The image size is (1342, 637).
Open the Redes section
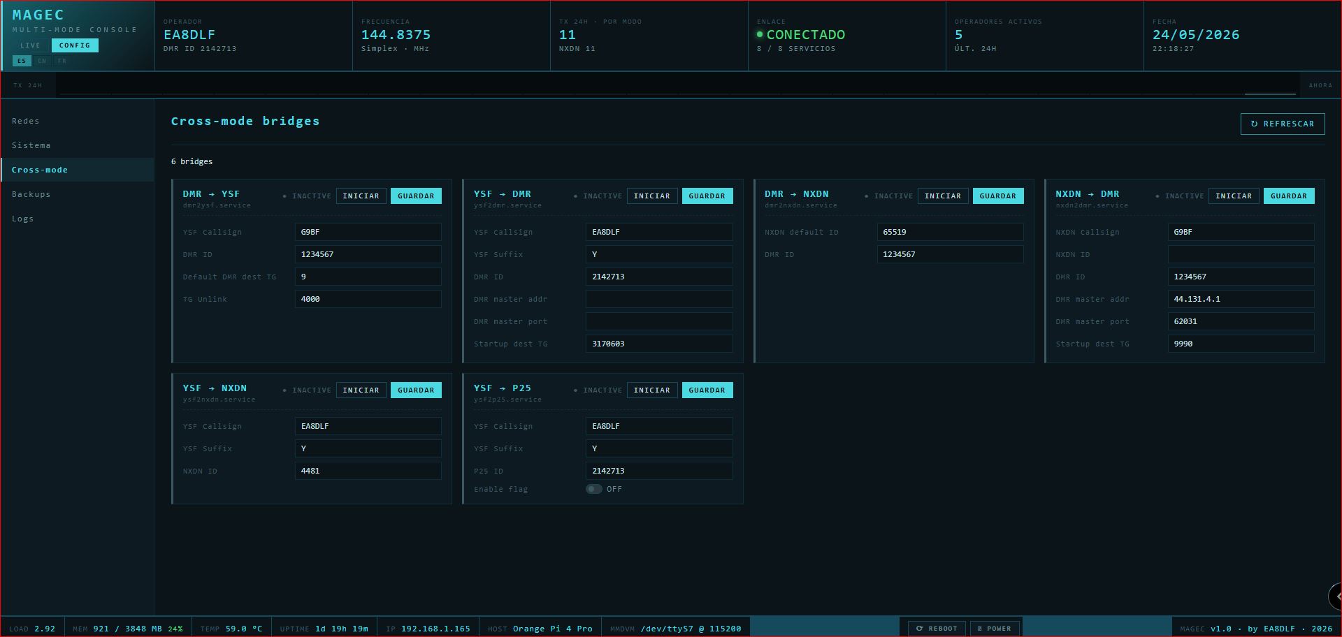pos(77,121)
